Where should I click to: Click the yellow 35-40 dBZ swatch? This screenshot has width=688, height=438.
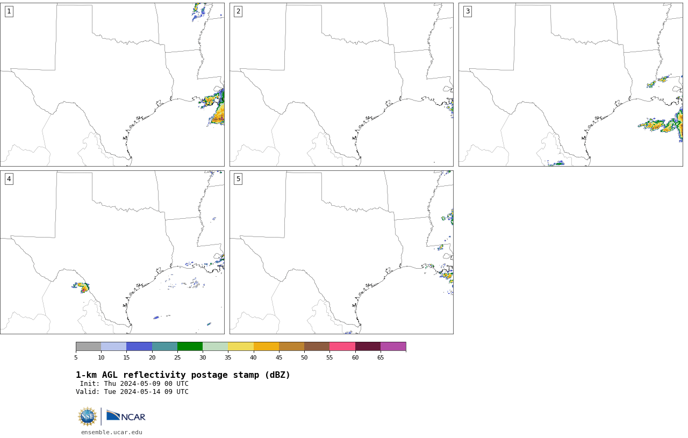pos(241,347)
